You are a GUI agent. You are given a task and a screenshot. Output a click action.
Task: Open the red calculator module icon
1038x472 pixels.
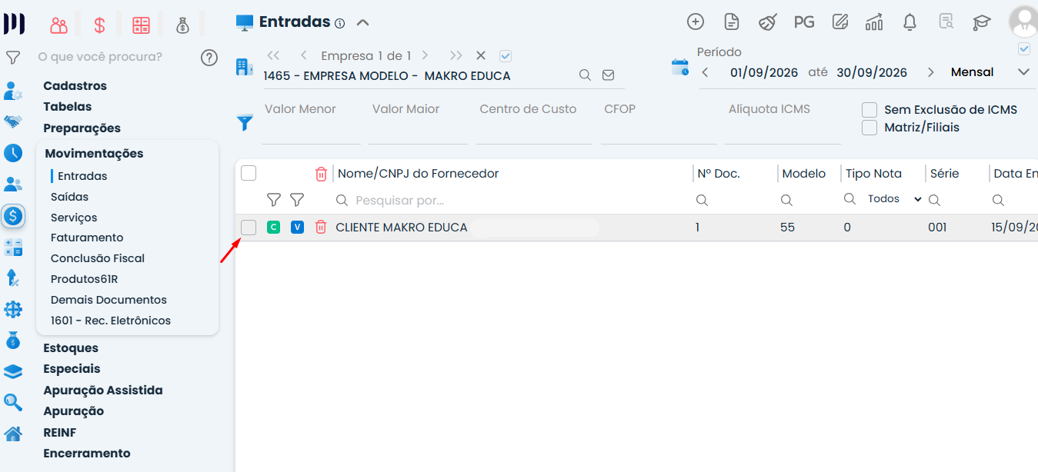[x=141, y=25]
